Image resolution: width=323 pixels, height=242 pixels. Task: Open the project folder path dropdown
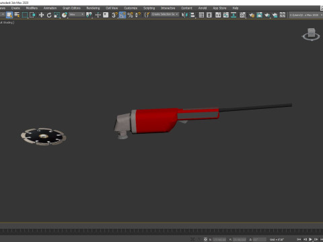tap(306, 15)
